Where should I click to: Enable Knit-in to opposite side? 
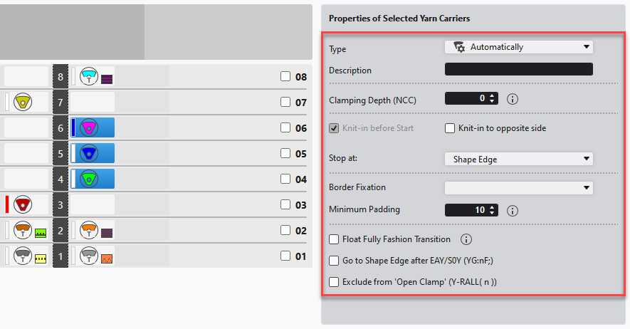tap(450, 128)
